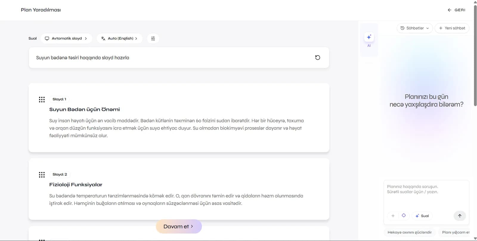Screen dimensions: 477x241
Task: Click the AI sparkle icon in sidebar
Action: coord(369,37)
